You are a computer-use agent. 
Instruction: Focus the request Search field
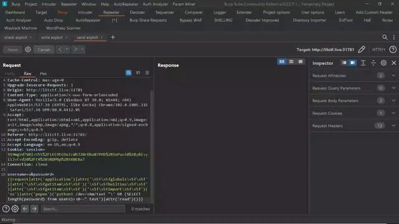coord(83,209)
